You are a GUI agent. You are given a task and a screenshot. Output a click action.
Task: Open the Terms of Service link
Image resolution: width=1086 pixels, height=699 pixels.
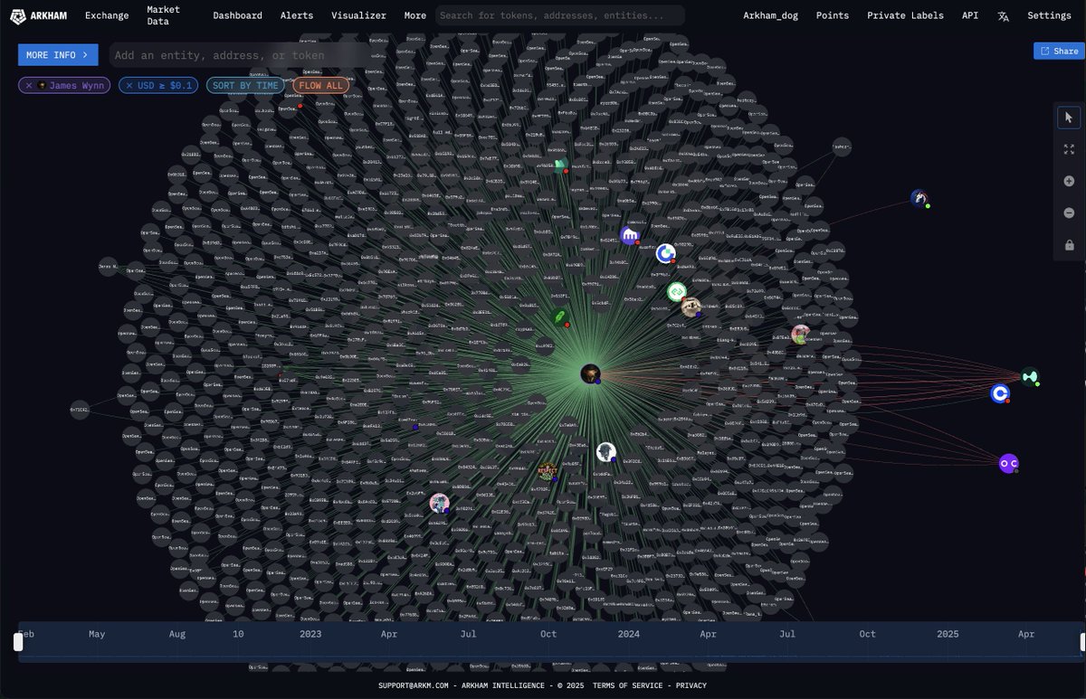pyautogui.click(x=627, y=685)
